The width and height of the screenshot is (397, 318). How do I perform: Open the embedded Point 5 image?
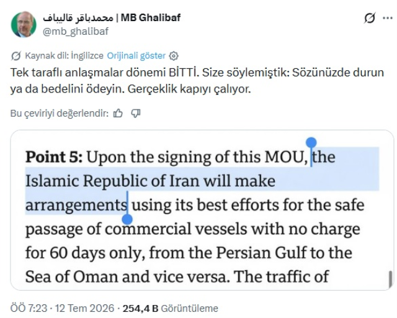(202, 210)
